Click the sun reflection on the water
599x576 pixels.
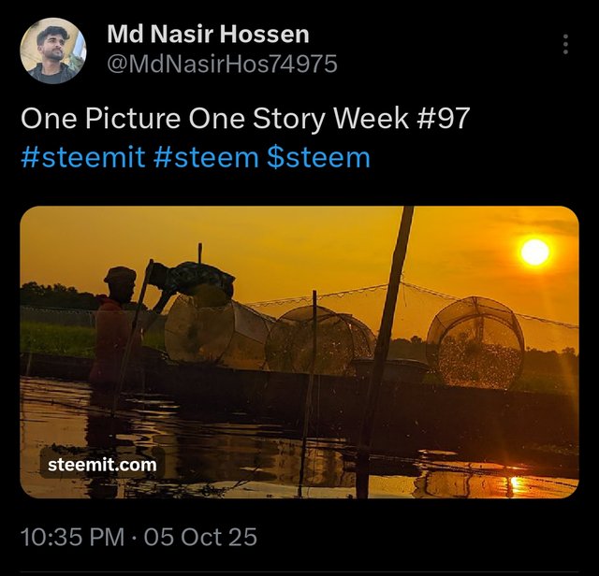click(x=516, y=484)
